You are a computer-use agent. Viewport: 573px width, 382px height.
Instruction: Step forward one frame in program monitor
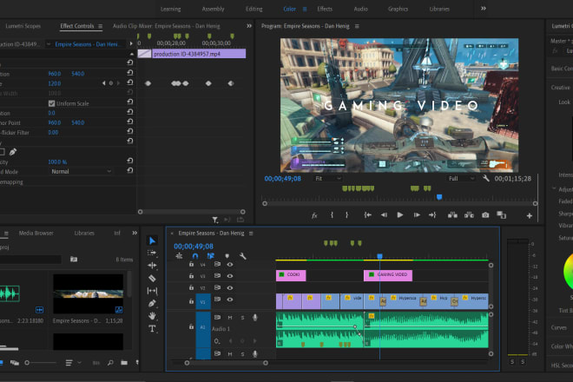click(x=417, y=215)
